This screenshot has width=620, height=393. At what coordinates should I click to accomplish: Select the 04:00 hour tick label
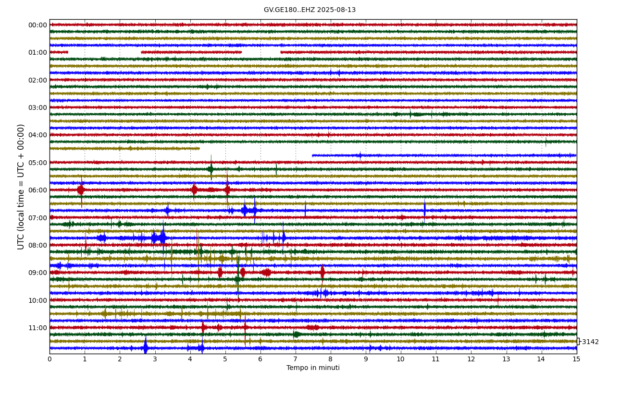[37, 135]
